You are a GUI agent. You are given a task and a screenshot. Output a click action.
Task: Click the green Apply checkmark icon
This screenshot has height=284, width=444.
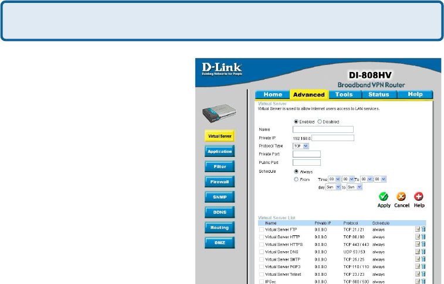pyautogui.click(x=384, y=196)
